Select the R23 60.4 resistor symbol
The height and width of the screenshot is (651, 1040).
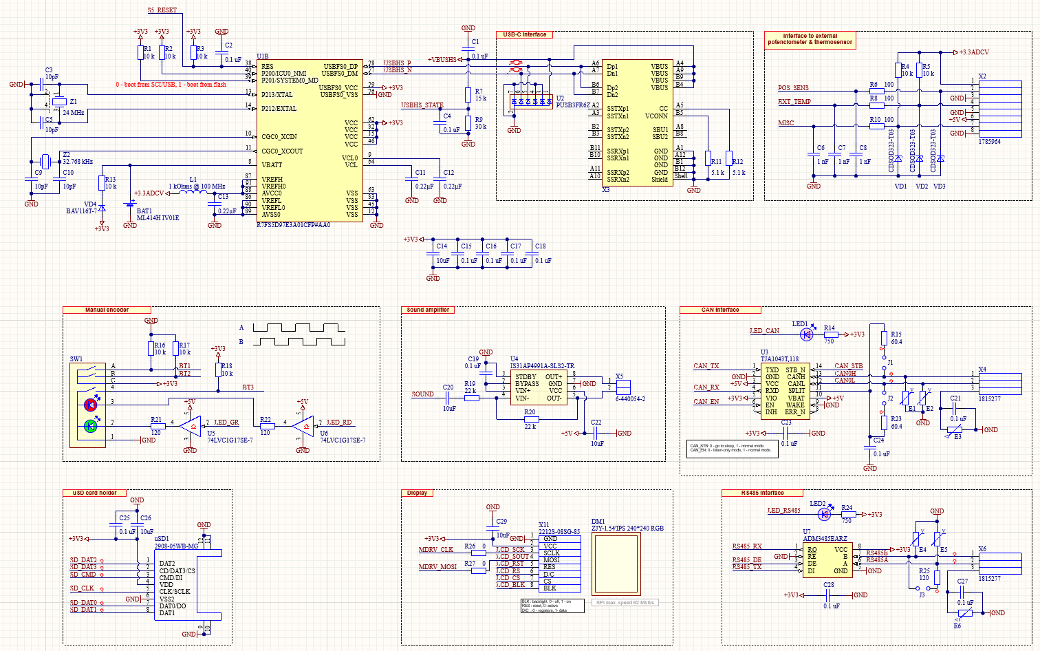tap(884, 422)
